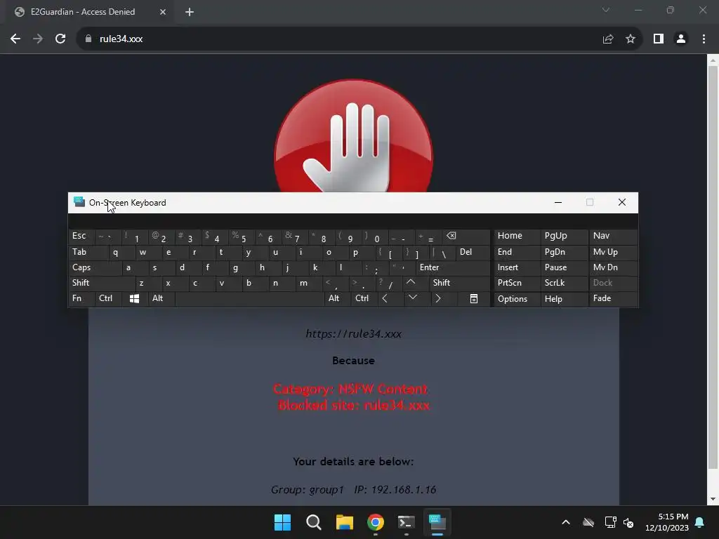This screenshot has width=719, height=539.
Task: Click the PrtScn key
Action: 517,283
